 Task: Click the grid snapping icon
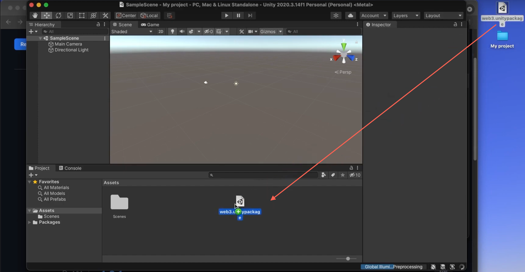coord(170,15)
